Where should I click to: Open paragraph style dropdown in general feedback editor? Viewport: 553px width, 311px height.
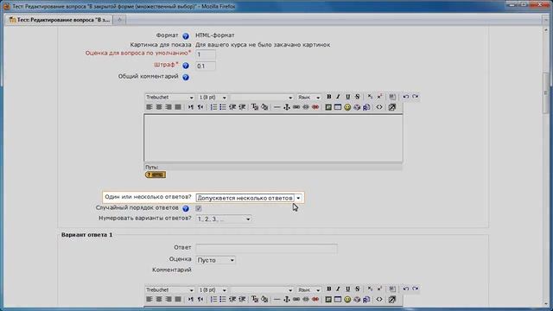[x=261, y=97]
